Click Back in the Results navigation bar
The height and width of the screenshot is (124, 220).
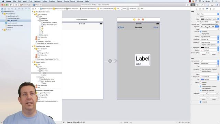coord(121,28)
